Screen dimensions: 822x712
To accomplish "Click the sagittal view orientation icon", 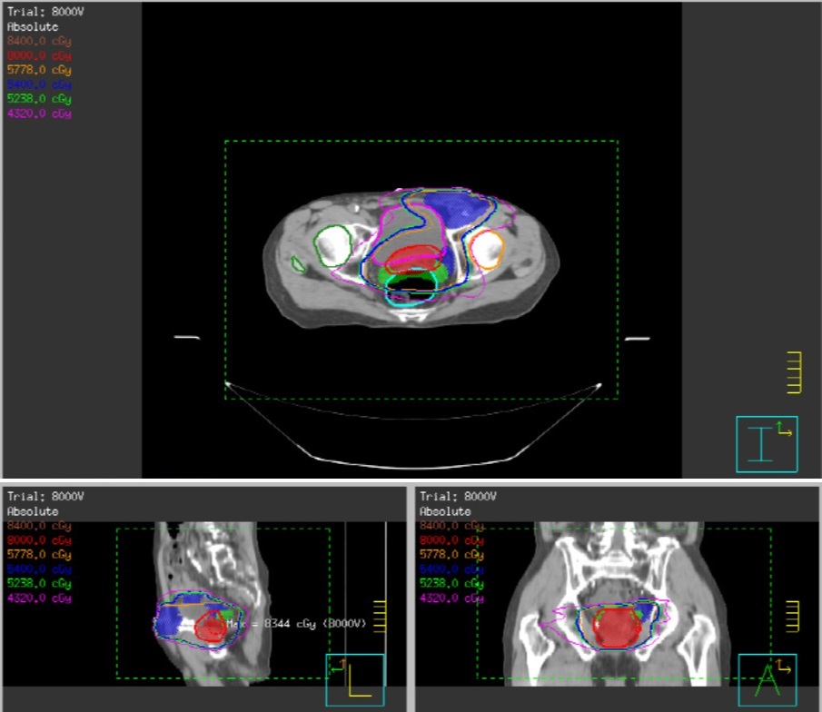I will point(355,680).
